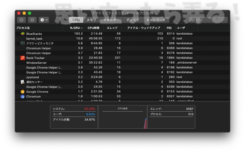Sort by CPU時間 column header
Screen dimensions: 245x152
click(x=93, y=28)
